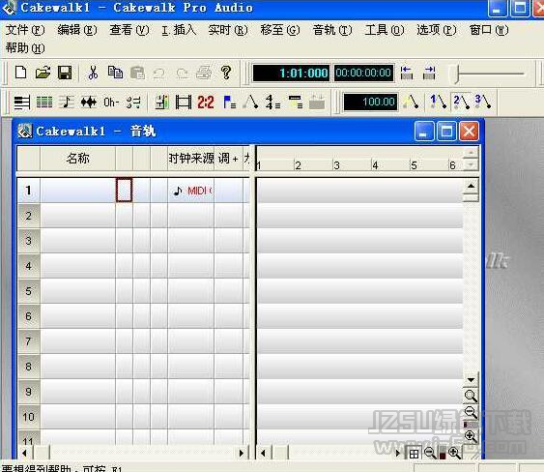This screenshot has width=544, height=472.
Task: Click the 100.00 tempo field
Action: coord(370,103)
